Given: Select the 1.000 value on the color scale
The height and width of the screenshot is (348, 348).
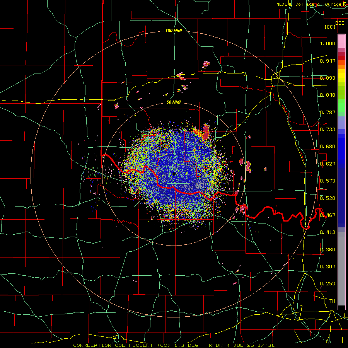Looking at the screenshot, I should [x=328, y=43].
